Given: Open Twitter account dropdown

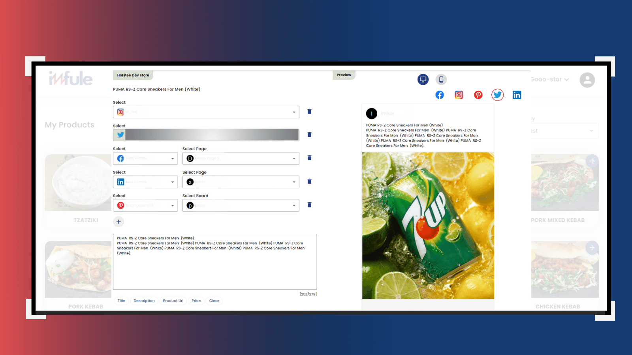Looking at the screenshot, I should point(206,135).
